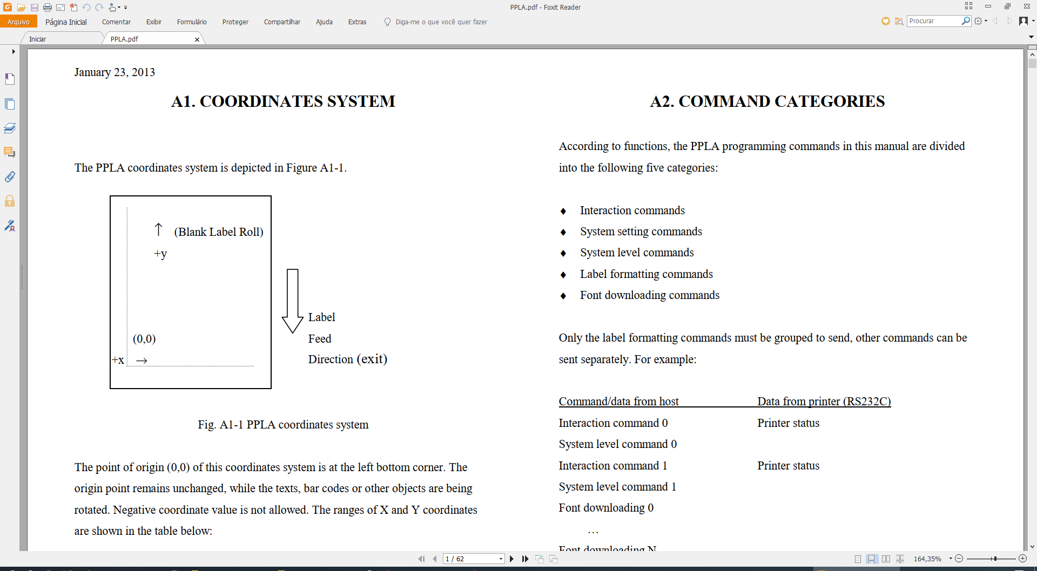Open the 164,35% zoom level dropdown
The height and width of the screenshot is (571, 1037).
(951, 559)
